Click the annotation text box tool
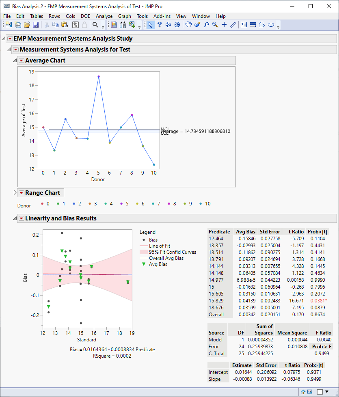This screenshot has width=339, height=397. pyautogui.click(x=243, y=25)
